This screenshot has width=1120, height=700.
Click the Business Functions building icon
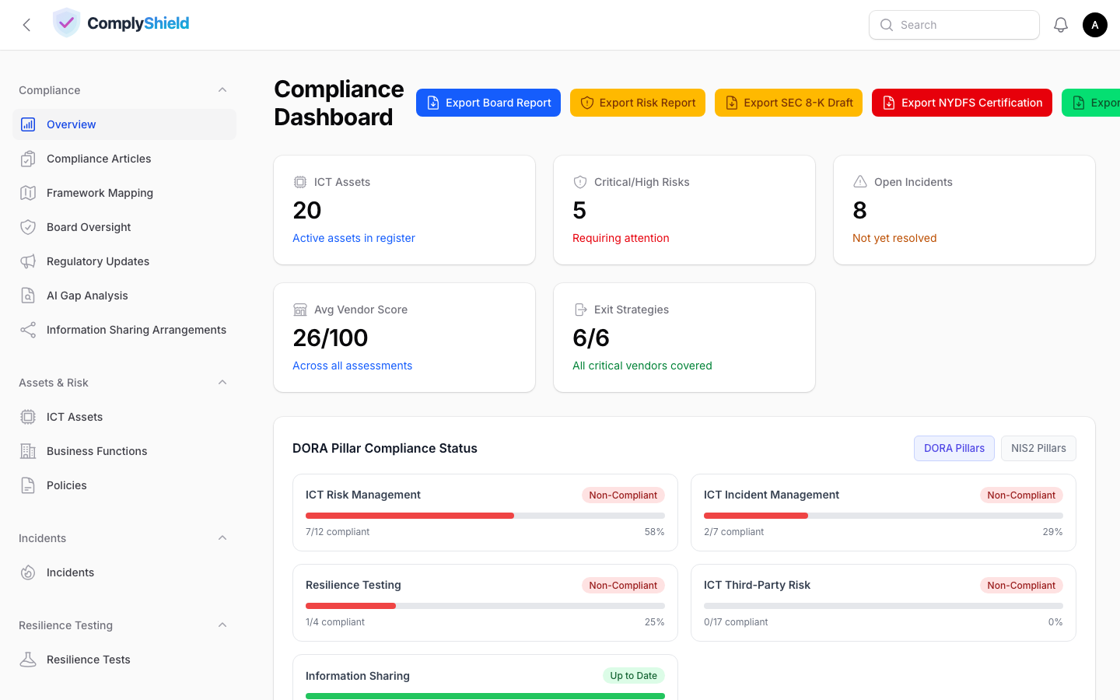click(28, 451)
